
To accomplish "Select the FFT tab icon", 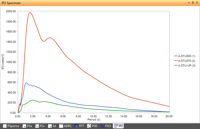I will [x=77, y=126].
